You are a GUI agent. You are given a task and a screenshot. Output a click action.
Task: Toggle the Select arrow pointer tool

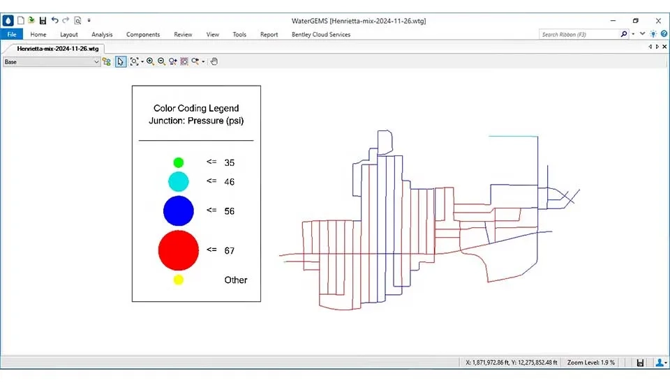121,61
